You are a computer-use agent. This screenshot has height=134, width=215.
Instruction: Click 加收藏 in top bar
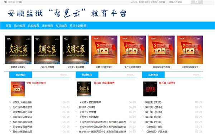tap(162, 2)
